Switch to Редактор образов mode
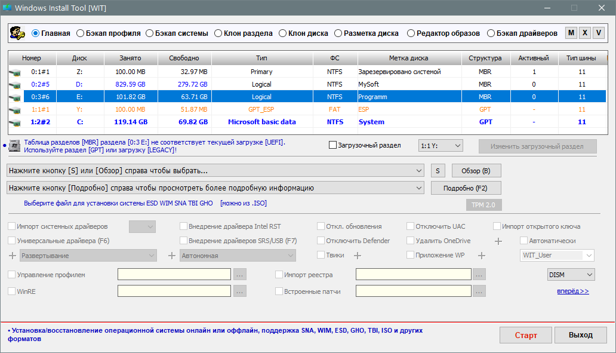The image size is (616, 353). point(411,33)
